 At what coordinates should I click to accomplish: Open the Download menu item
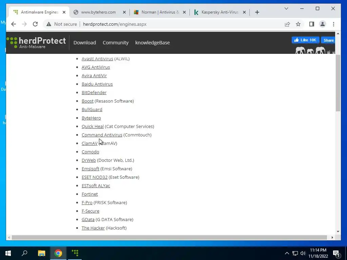click(84, 43)
